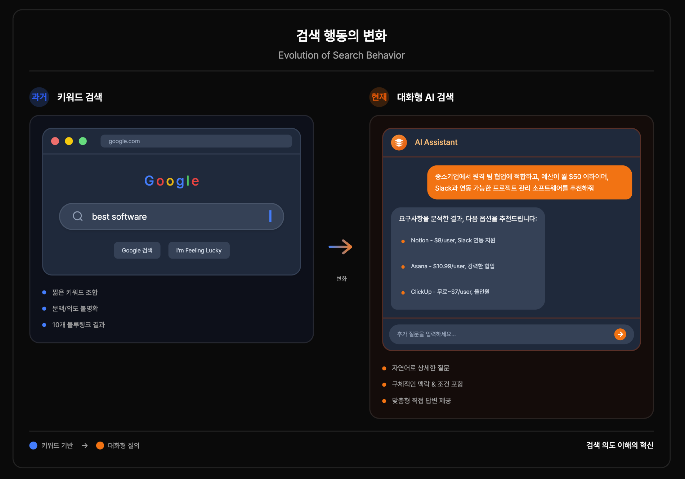
Task: Click the search magnifier icon
Action: click(x=78, y=216)
